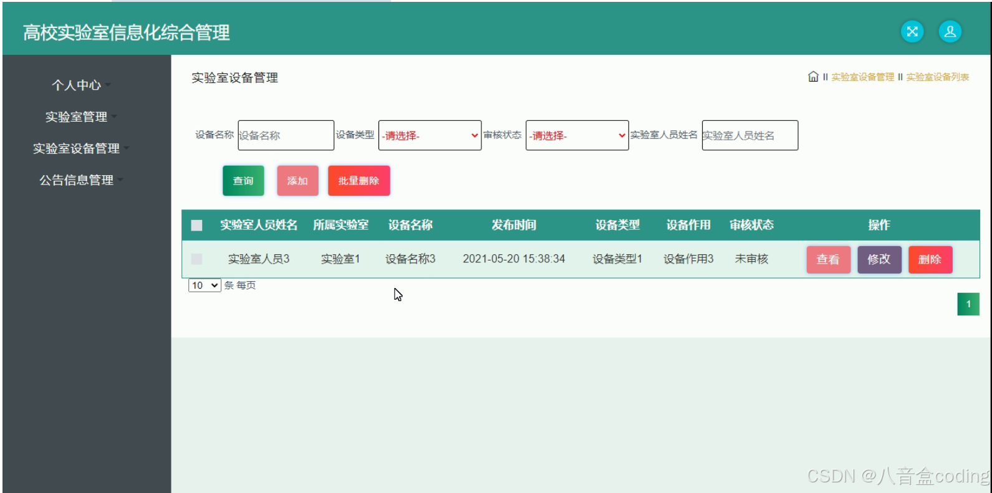Click the 设备名称 column header
Image resolution: width=992 pixels, height=493 pixels.
(410, 225)
